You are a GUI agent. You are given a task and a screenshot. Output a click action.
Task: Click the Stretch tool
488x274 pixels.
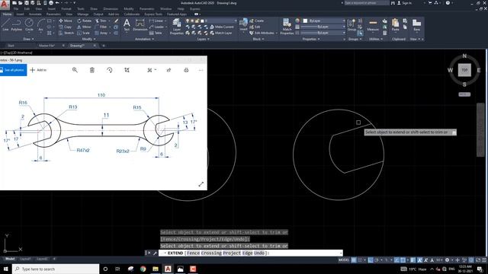[66, 33]
